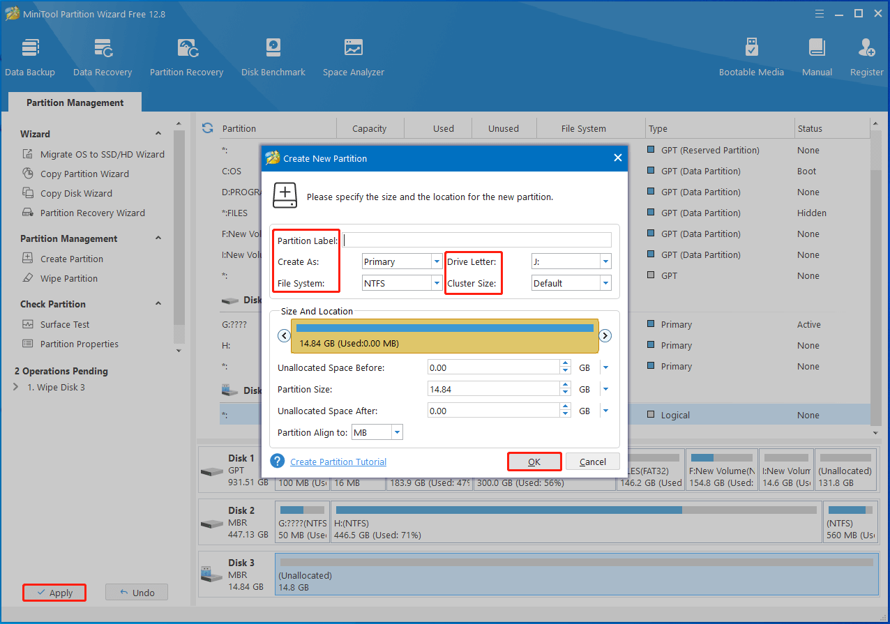Change unit for Partition Size
Image resolution: width=890 pixels, height=624 pixels.
pyautogui.click(x=605, y=389)
